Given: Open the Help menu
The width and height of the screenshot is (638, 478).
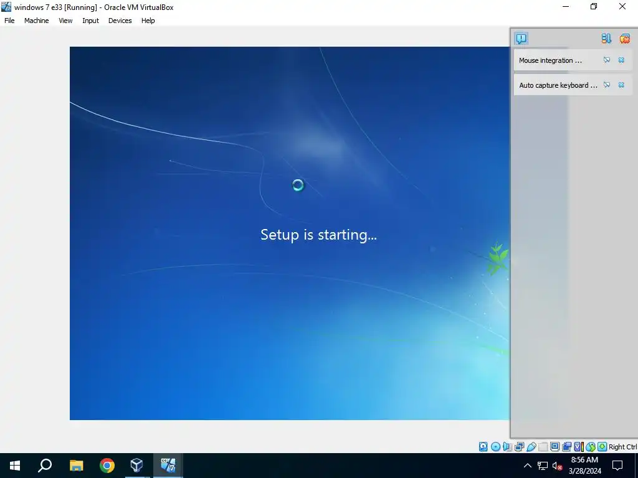Looking at the screenshot, I should click(148, 21).
